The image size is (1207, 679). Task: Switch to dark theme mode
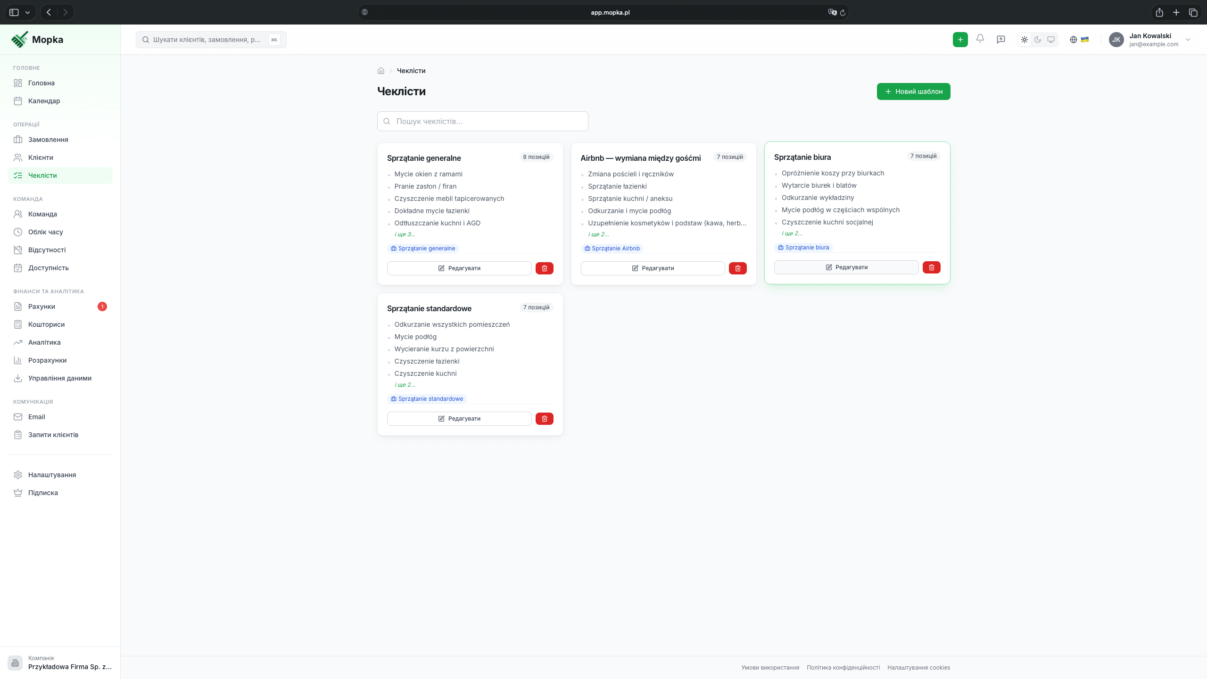(x=1038, y=40)
